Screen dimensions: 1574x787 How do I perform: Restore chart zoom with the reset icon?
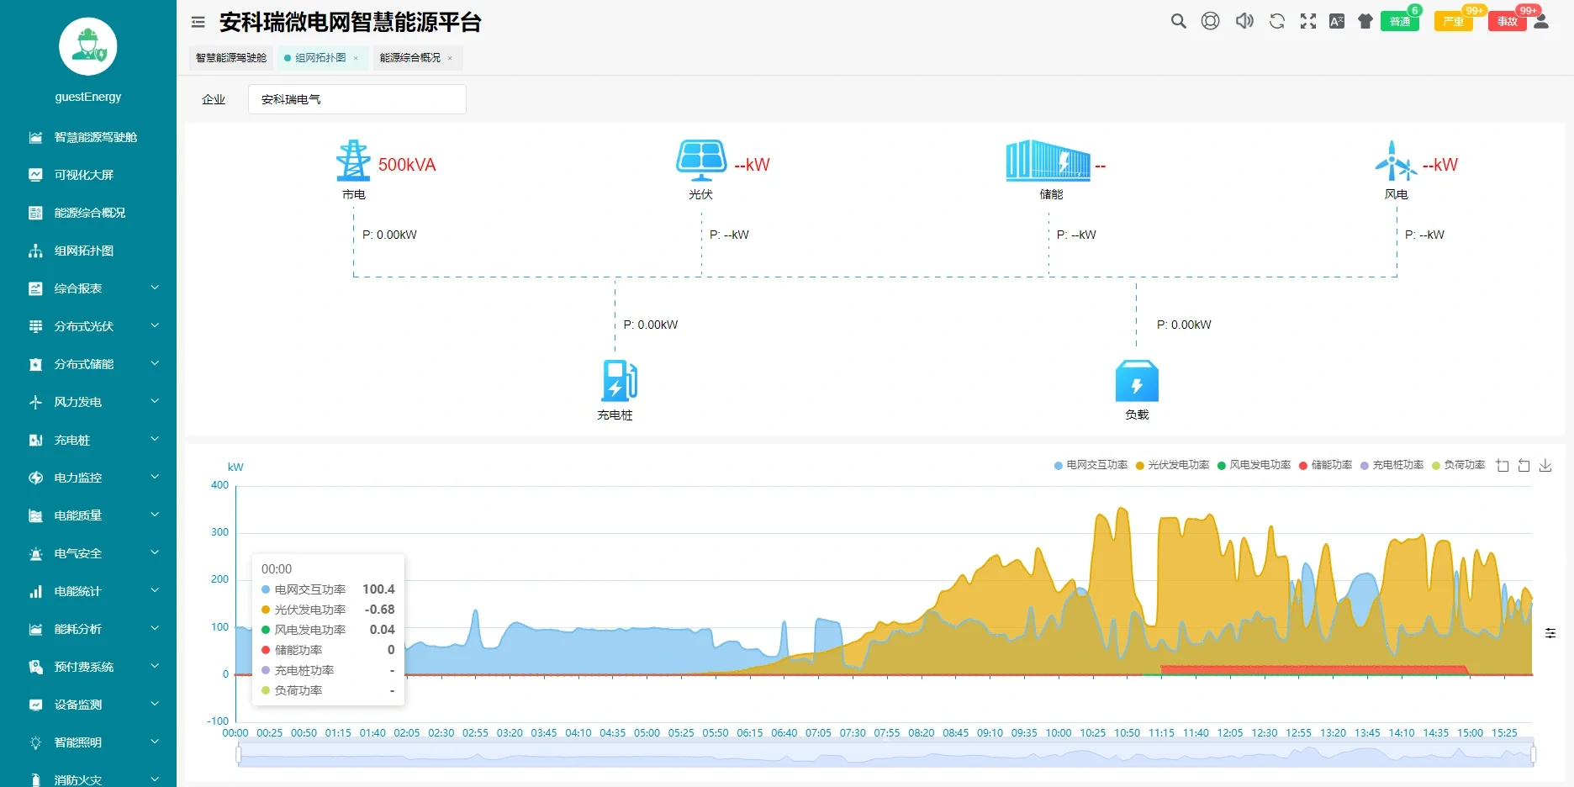click(1523, 465)
